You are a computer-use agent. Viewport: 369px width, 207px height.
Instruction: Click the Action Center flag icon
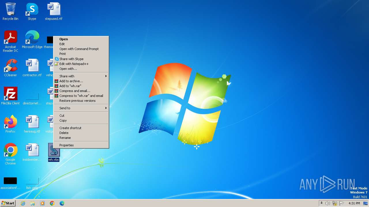click(x=342, y=203)
